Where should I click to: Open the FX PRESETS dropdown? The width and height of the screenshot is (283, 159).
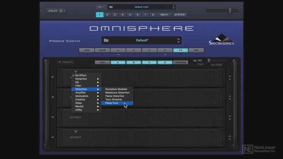click(x=66, y=62)
